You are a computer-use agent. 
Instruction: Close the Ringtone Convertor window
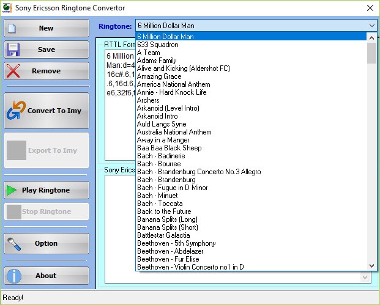coord(370,8)
